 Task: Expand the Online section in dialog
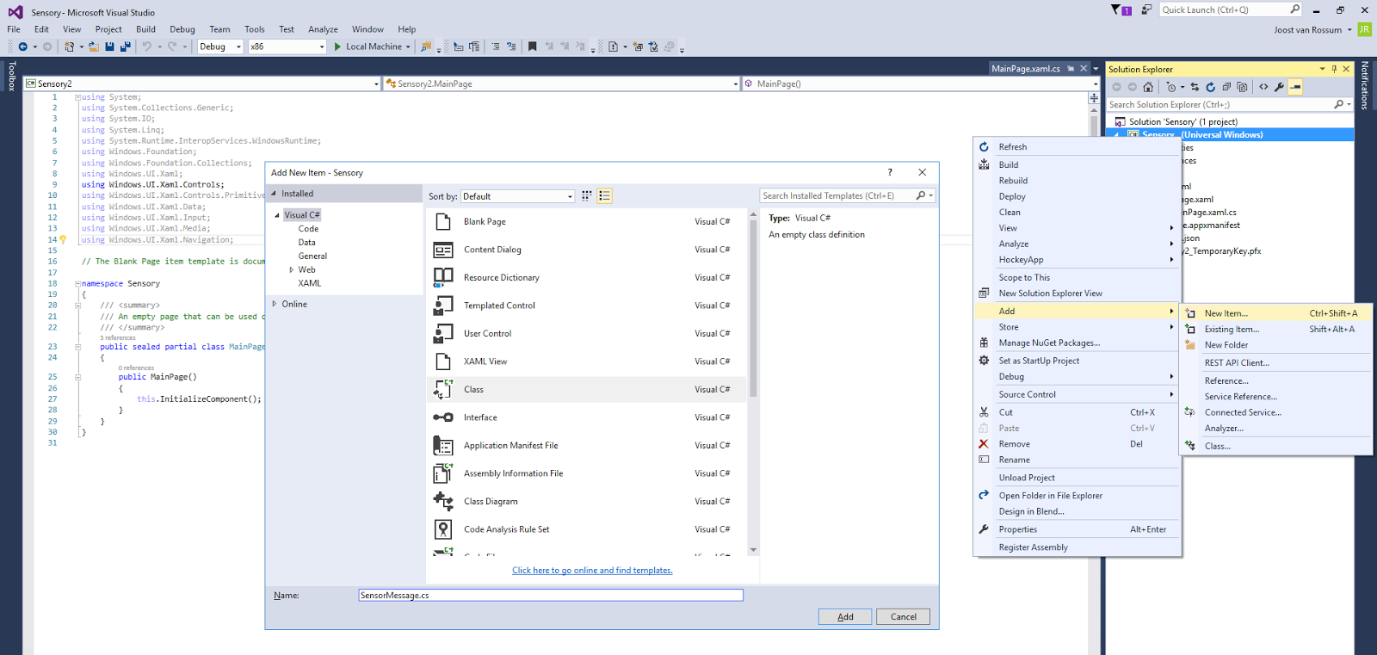click(x=275, y=304)
